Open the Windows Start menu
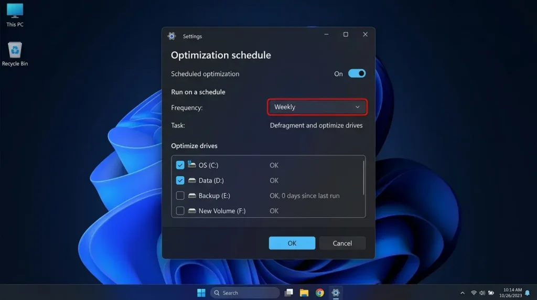Viewport: 537px width, 300px height. tap(201, 293)
